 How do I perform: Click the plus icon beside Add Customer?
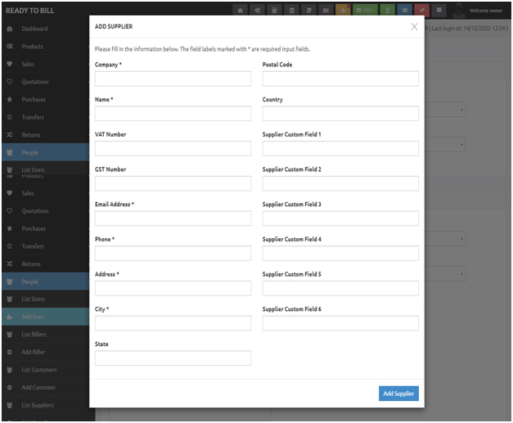point(10,387)
